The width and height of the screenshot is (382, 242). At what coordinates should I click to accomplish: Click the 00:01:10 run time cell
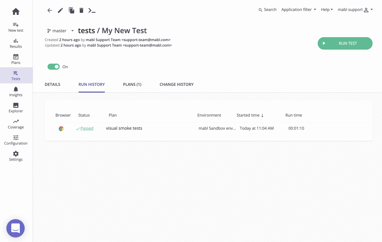(296, 128)
